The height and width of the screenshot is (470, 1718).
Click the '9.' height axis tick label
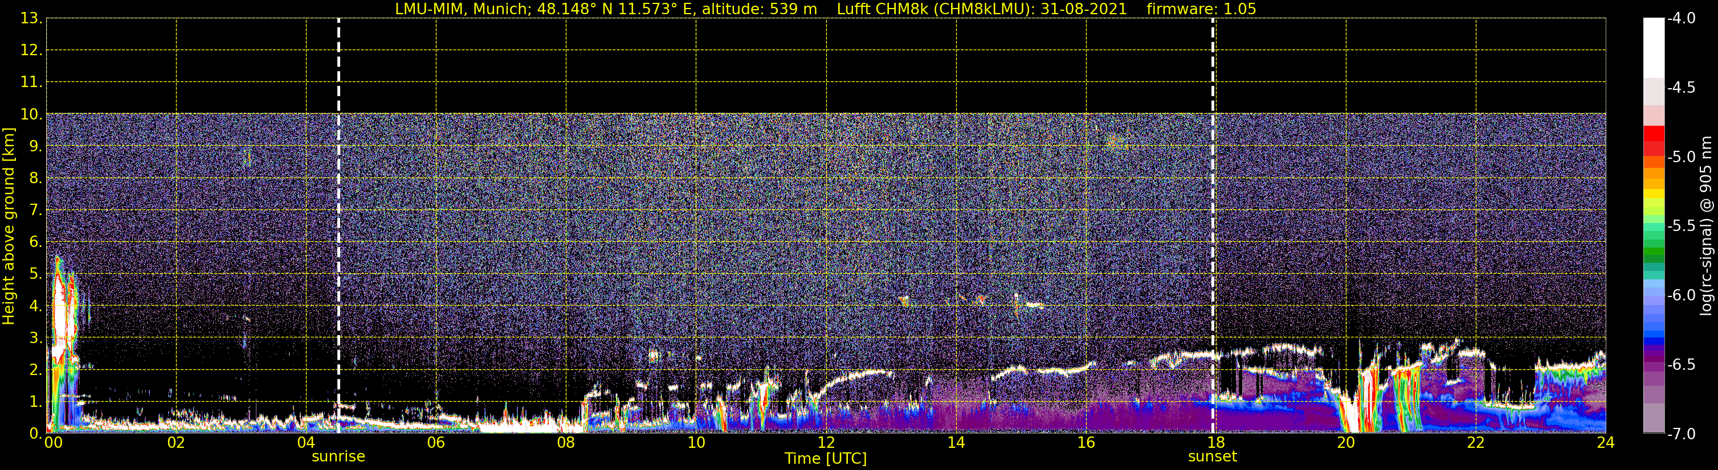click(x=35, y=146)
